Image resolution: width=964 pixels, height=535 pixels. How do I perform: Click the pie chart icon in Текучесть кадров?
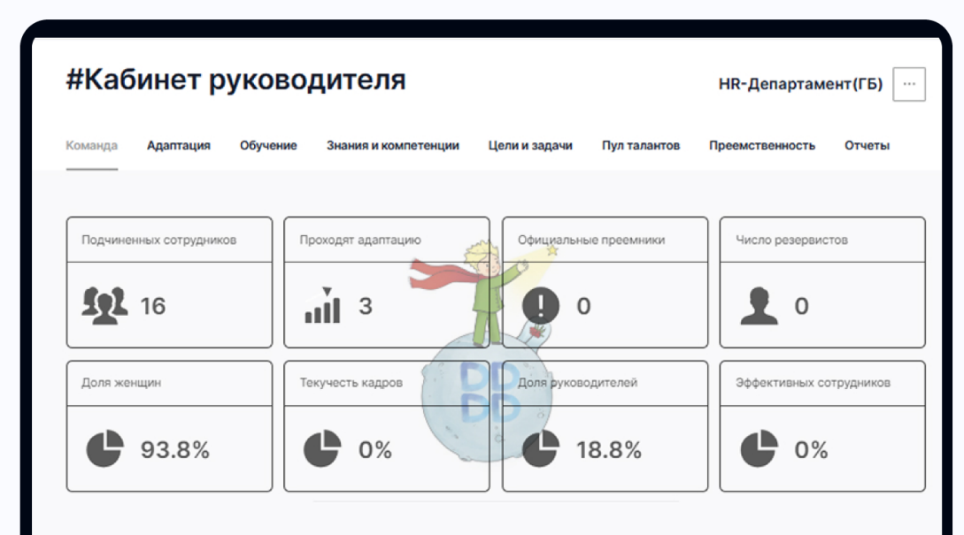click(x=322, y=448)
